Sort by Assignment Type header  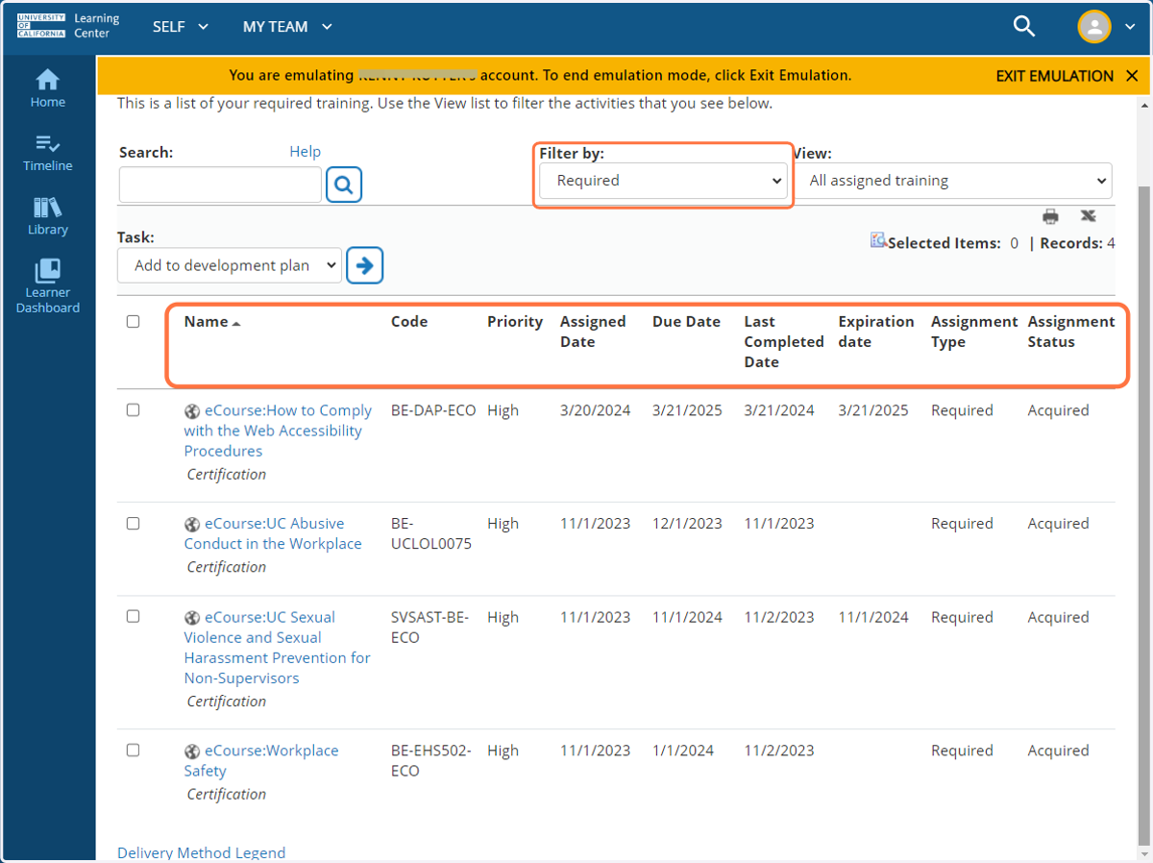[974, 332]
